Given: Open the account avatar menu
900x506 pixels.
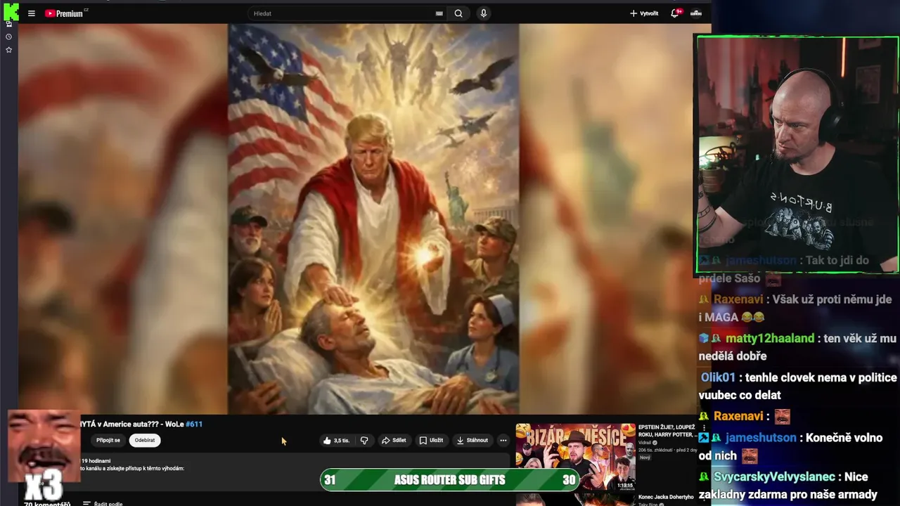Looking at the screenshot, I should pyautogui.click(x=696, y=13).
